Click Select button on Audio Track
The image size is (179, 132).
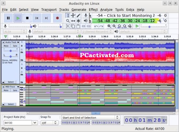(11, 82)
